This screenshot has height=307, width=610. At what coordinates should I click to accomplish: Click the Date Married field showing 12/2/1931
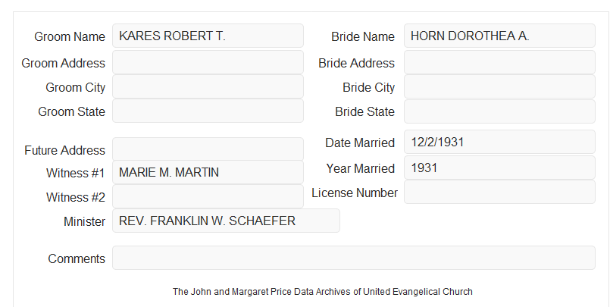click(x=499, y=142)
